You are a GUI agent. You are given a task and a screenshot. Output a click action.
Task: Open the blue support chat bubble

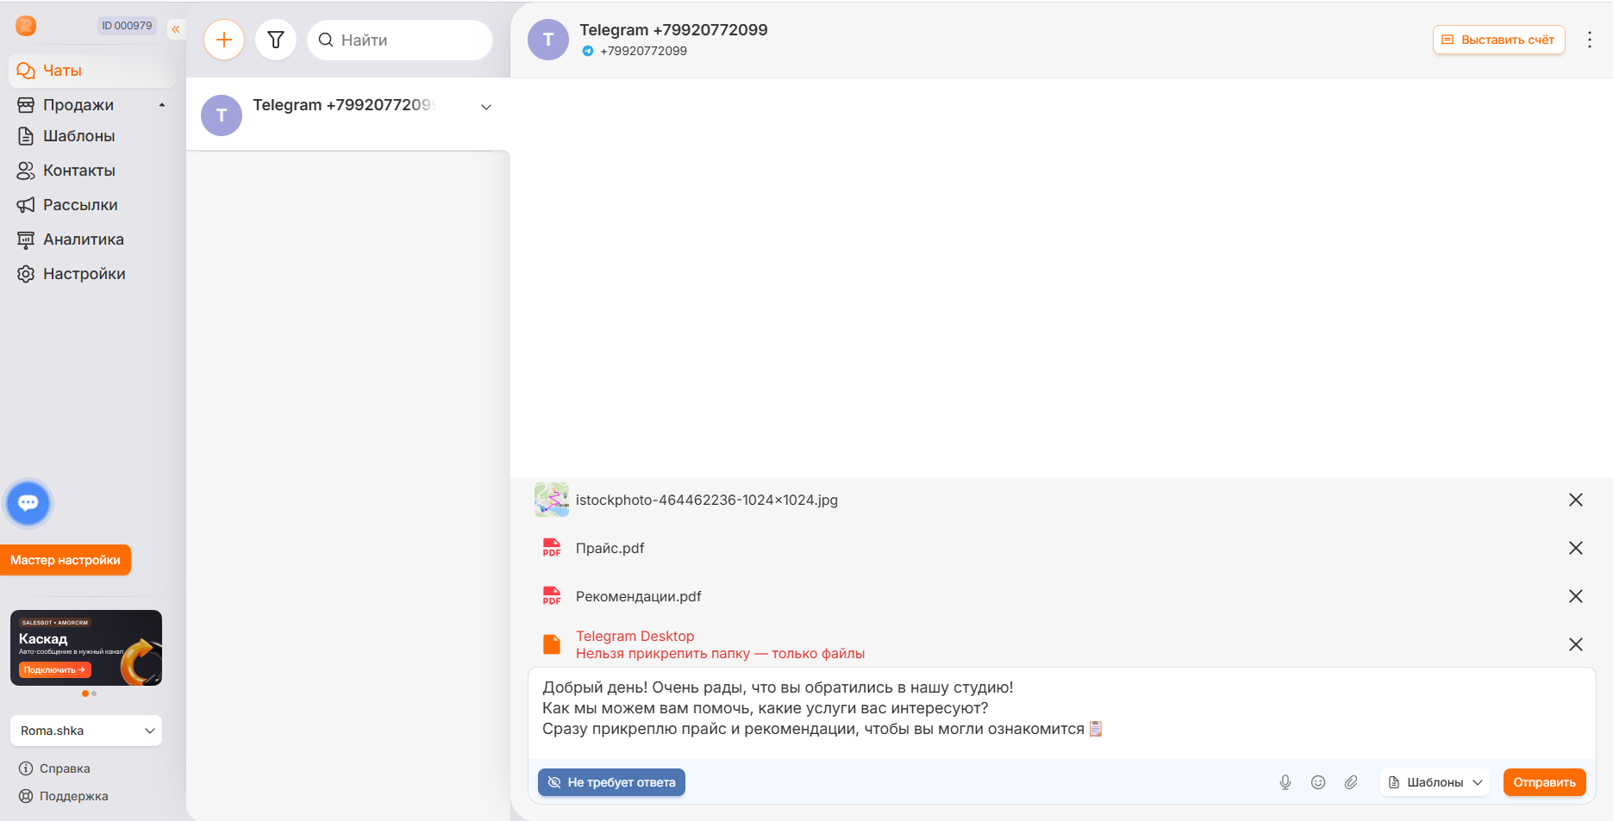pyautogui.click(x=28, y=503)
